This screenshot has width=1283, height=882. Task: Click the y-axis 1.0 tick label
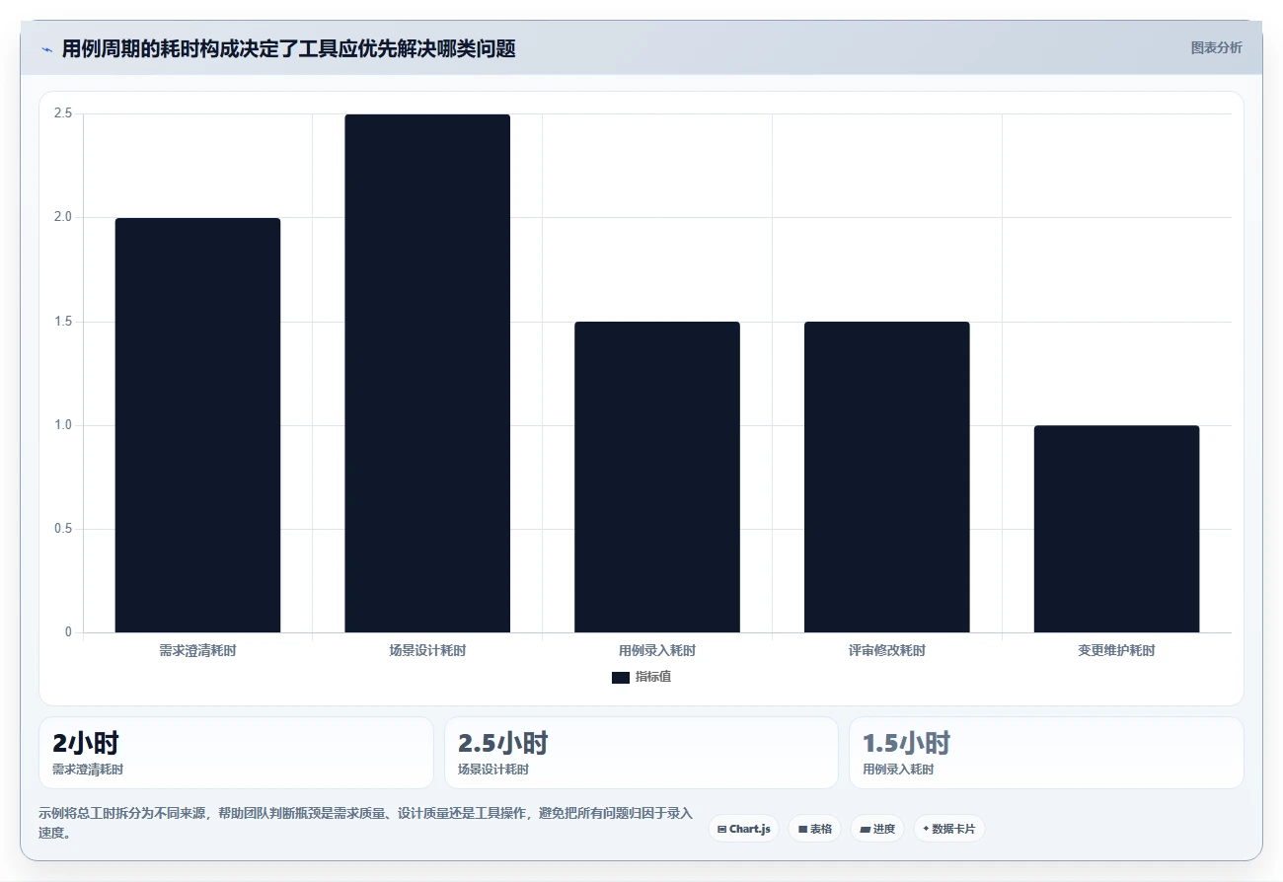click(x=63, y=425)
